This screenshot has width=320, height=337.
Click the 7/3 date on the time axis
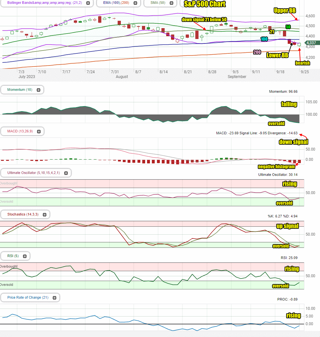[x=21, y=72]
